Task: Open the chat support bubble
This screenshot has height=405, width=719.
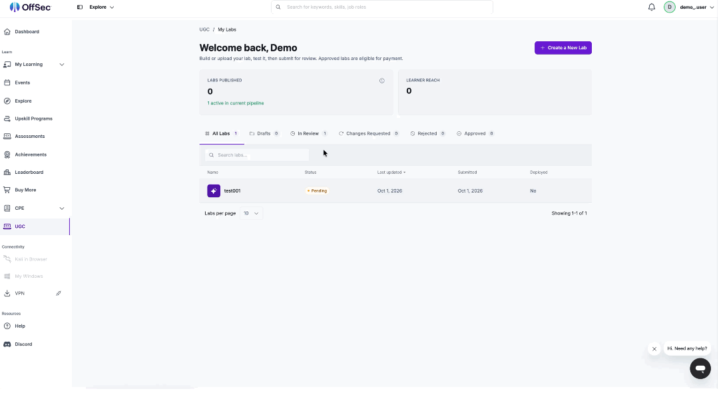Action: [700, 368]
